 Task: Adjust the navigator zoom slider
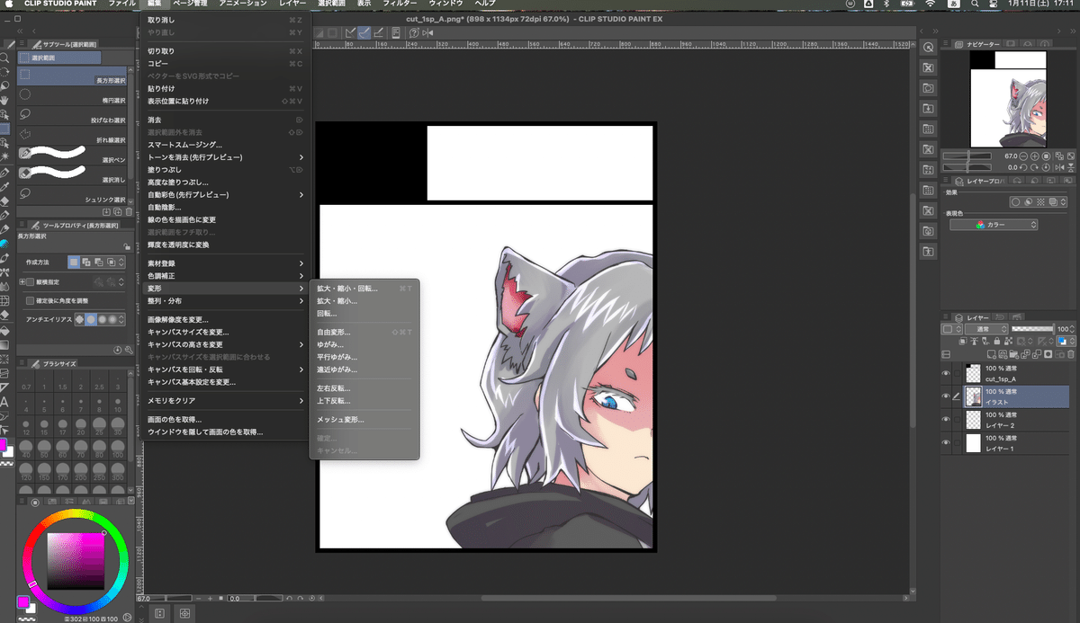[x=967, y=156]
